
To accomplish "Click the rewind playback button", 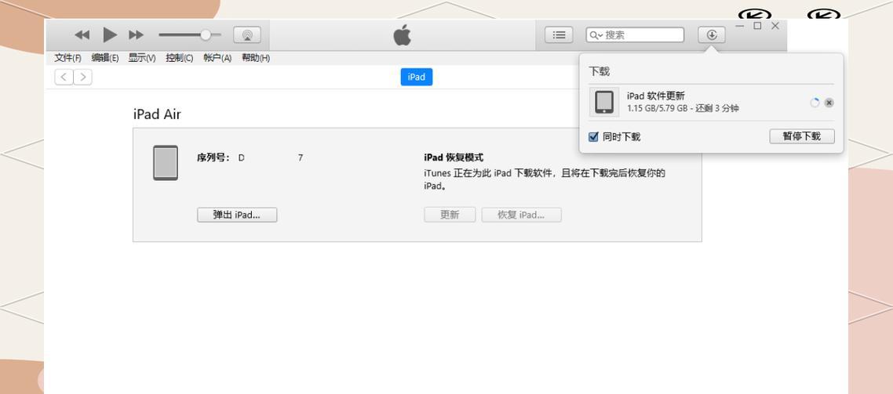I will click(x=82, y=35).
